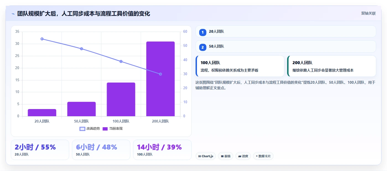Viewport: 387px width, 171px height.
Task: Click the 100人团队 purple bar
Action: pos(121,99)
